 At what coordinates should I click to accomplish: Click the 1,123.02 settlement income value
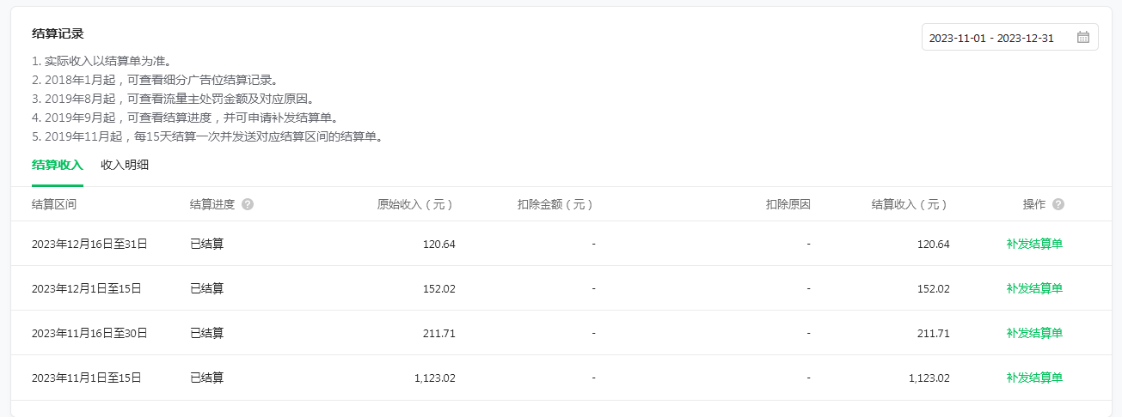(929, 378)
